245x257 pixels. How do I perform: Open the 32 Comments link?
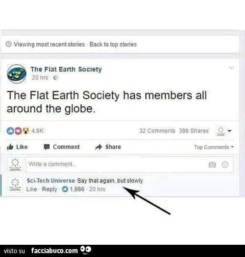click(x=157, y=131)
